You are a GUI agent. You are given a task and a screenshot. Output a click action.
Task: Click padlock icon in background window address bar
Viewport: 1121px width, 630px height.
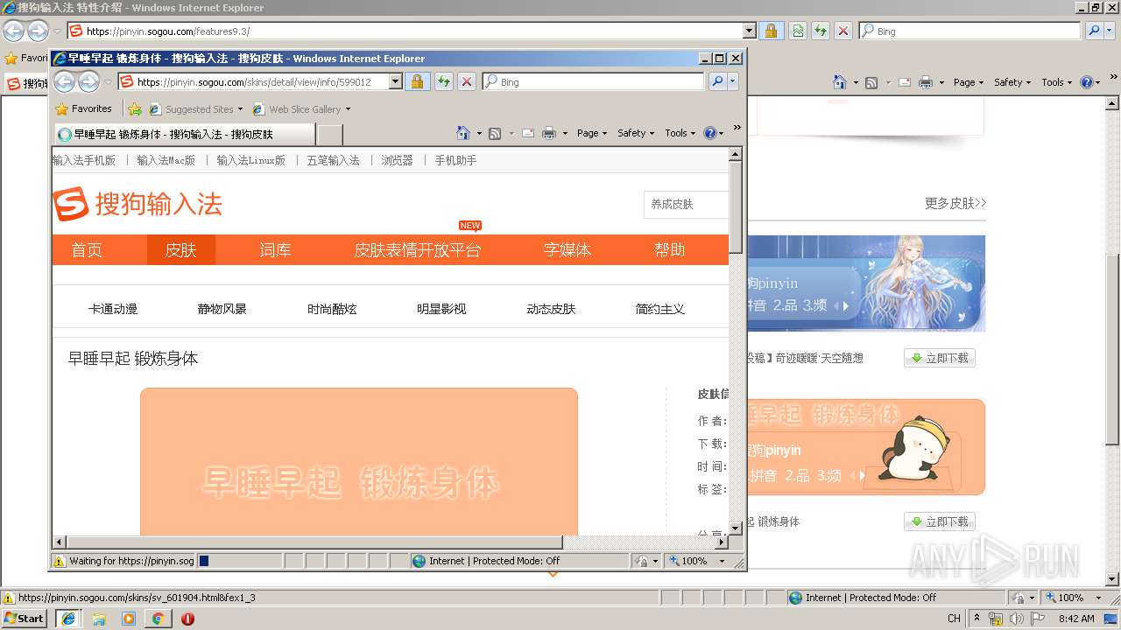coord(771,31)
